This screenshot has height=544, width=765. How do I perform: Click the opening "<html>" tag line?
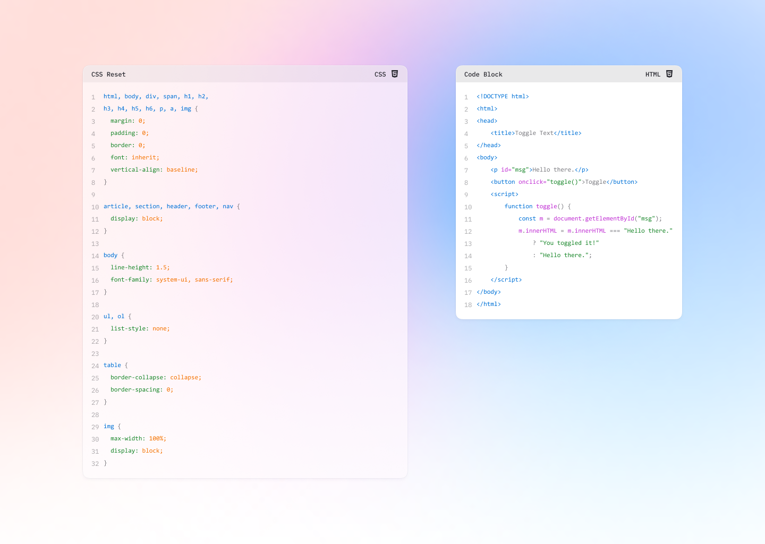487,109
